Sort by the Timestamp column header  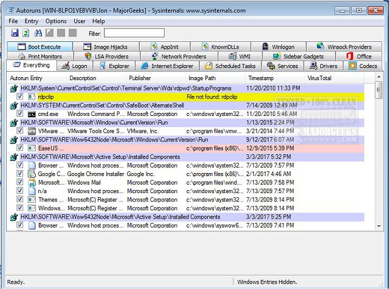260,78
